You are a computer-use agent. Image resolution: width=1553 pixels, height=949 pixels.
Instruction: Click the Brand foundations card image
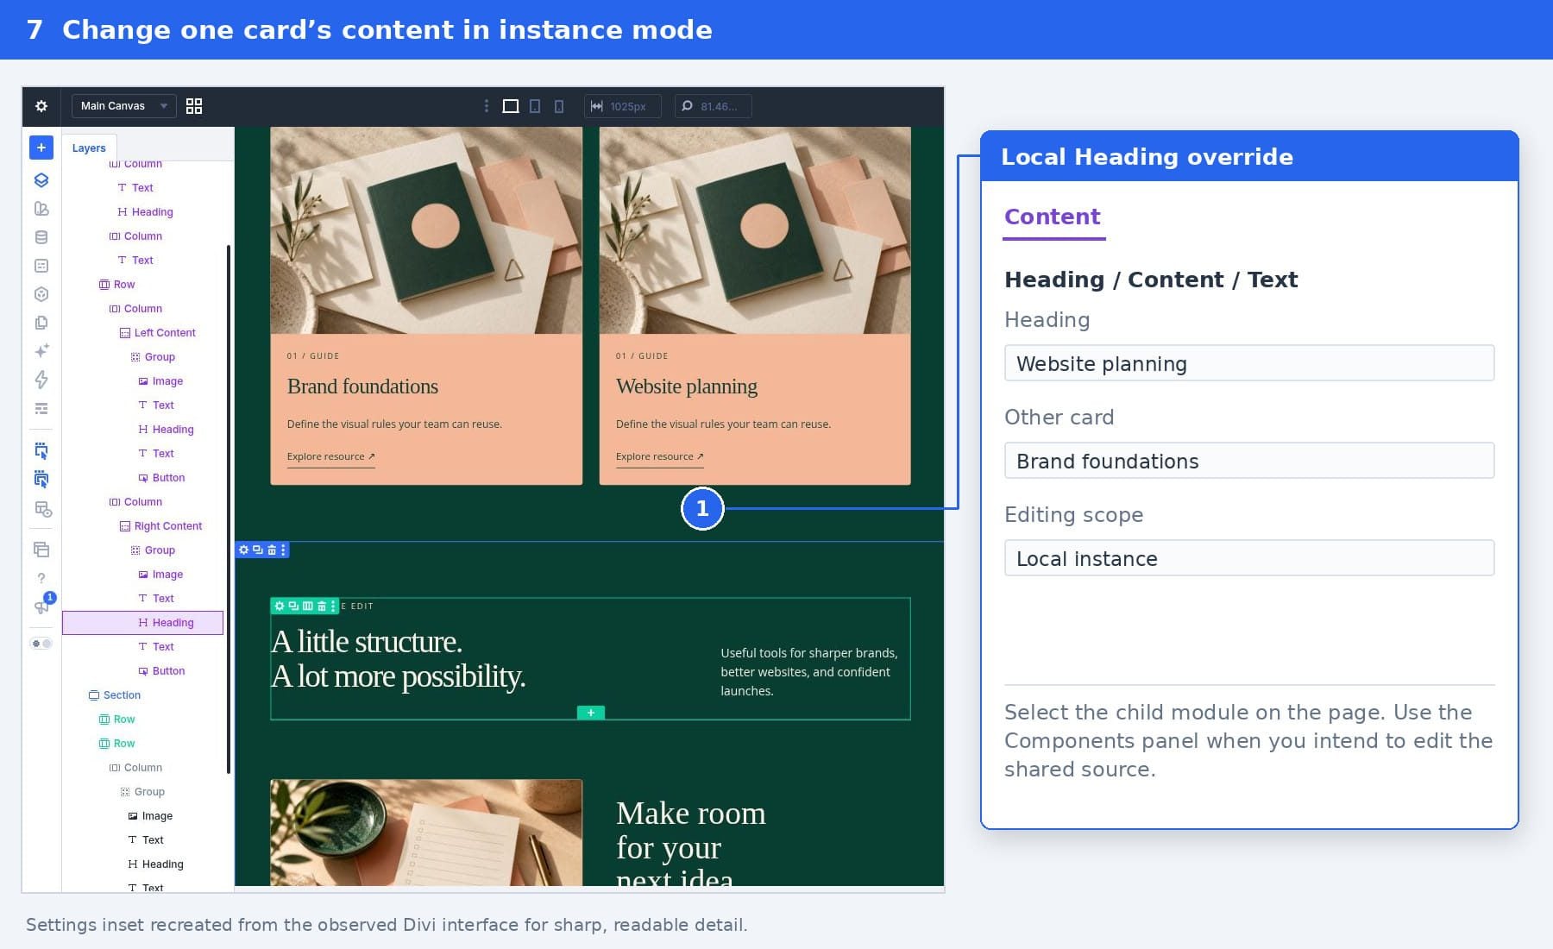pyautogui.click(x=426, y=230)
